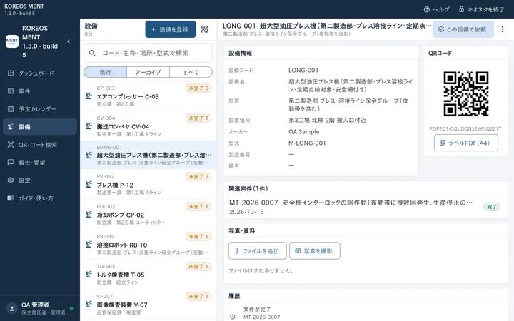Click maker value QA Sample

304,132
